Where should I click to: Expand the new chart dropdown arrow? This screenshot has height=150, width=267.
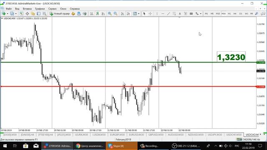(8, 14)
